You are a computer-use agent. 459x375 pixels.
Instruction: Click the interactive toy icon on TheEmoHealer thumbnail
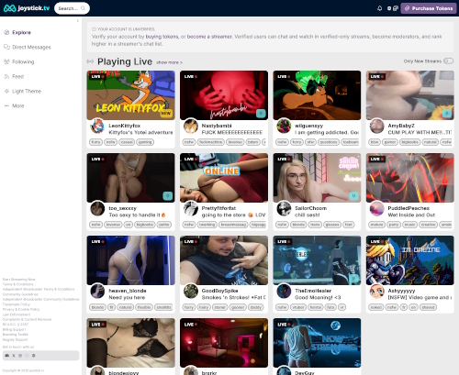pos(353,278)
